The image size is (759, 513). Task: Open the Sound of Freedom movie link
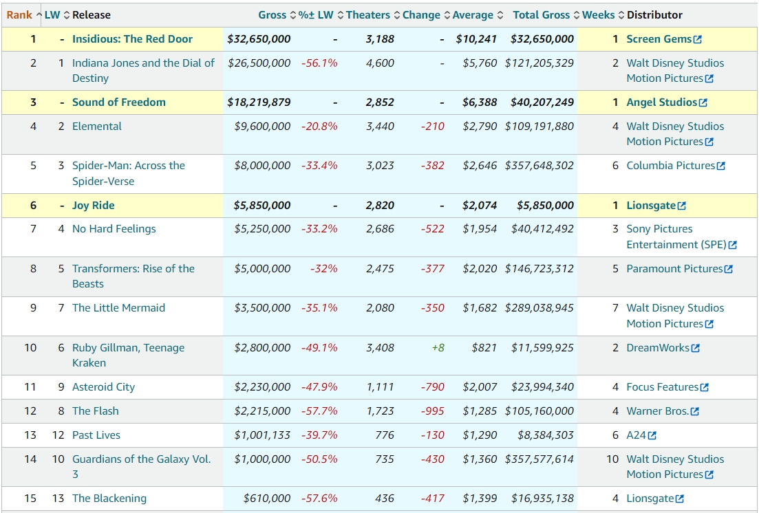pos(118,102)
